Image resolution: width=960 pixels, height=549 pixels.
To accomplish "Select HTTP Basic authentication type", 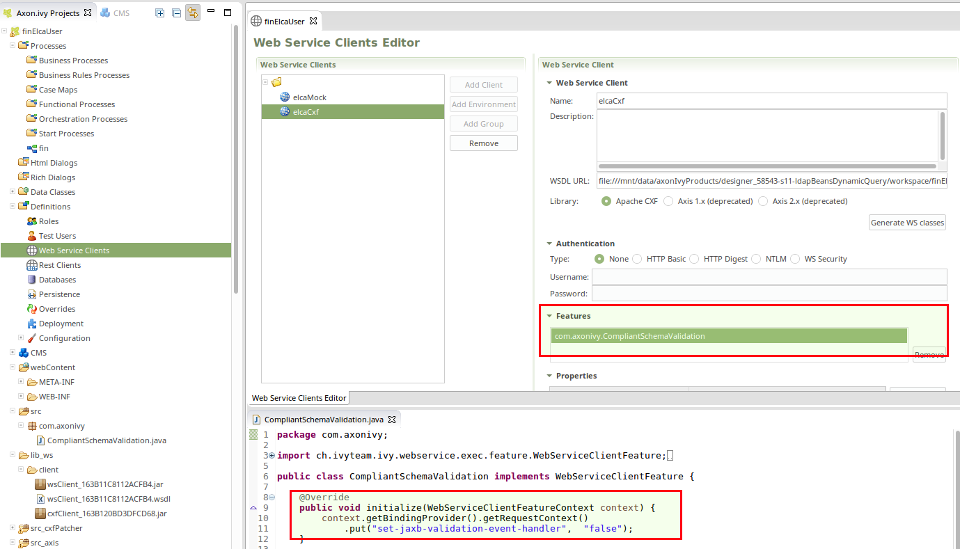I will click(637, 259).
